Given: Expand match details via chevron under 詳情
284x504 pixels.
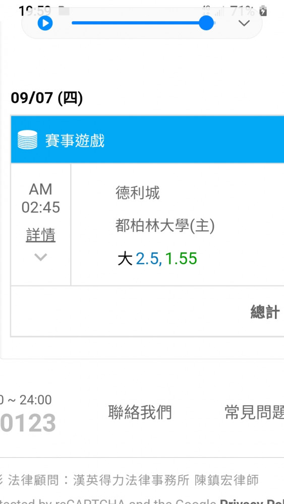Looking at the screenshot, I should [x=41, y=257].
